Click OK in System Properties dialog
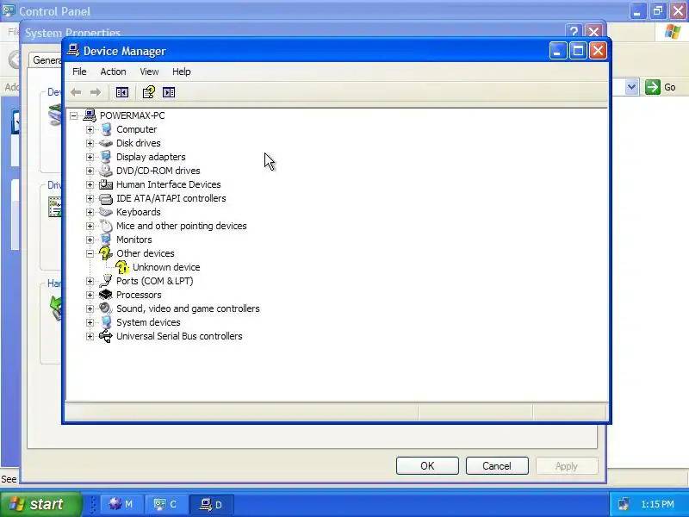 click(427, 466)
